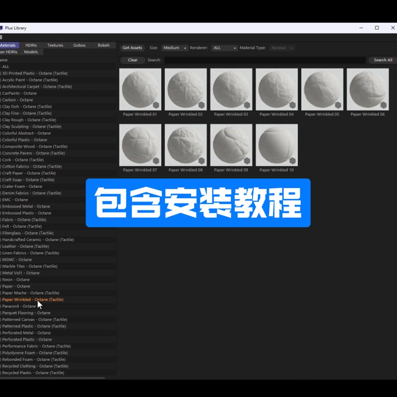Click the hexagon badge on Paper Wrinkled 01
Screen dimensions: 397x397
tap(156, 105)
